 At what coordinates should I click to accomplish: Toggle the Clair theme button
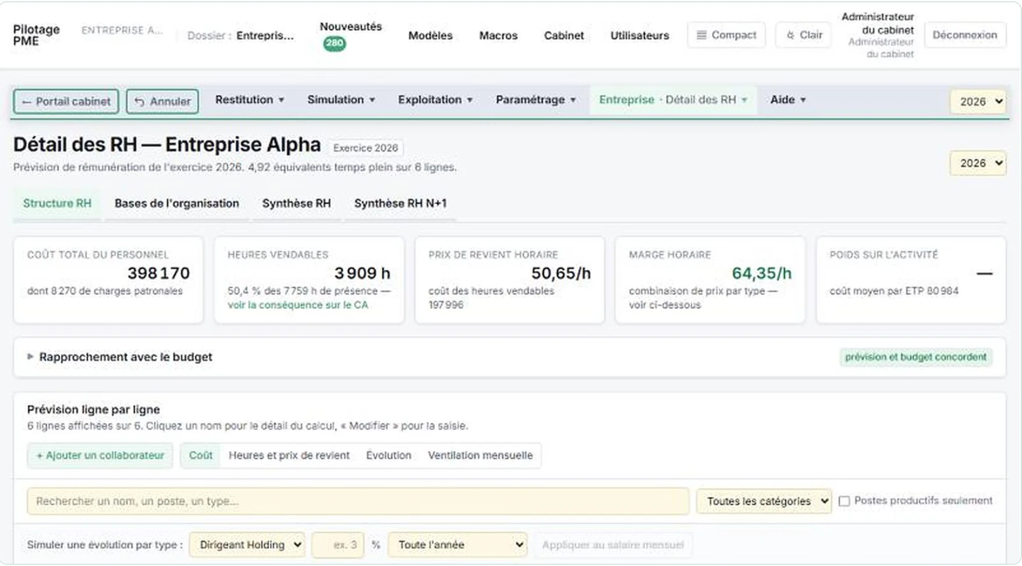[804, 35]
